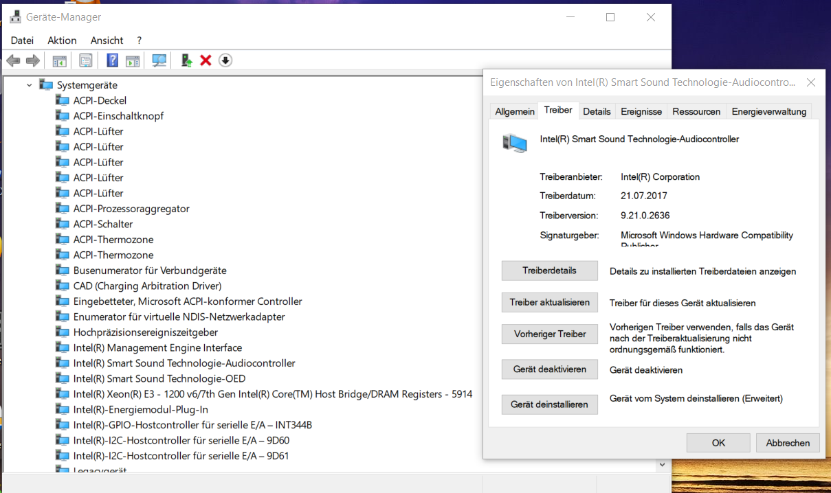Click the Systemgeräte category folder icon

pos(46,85)
